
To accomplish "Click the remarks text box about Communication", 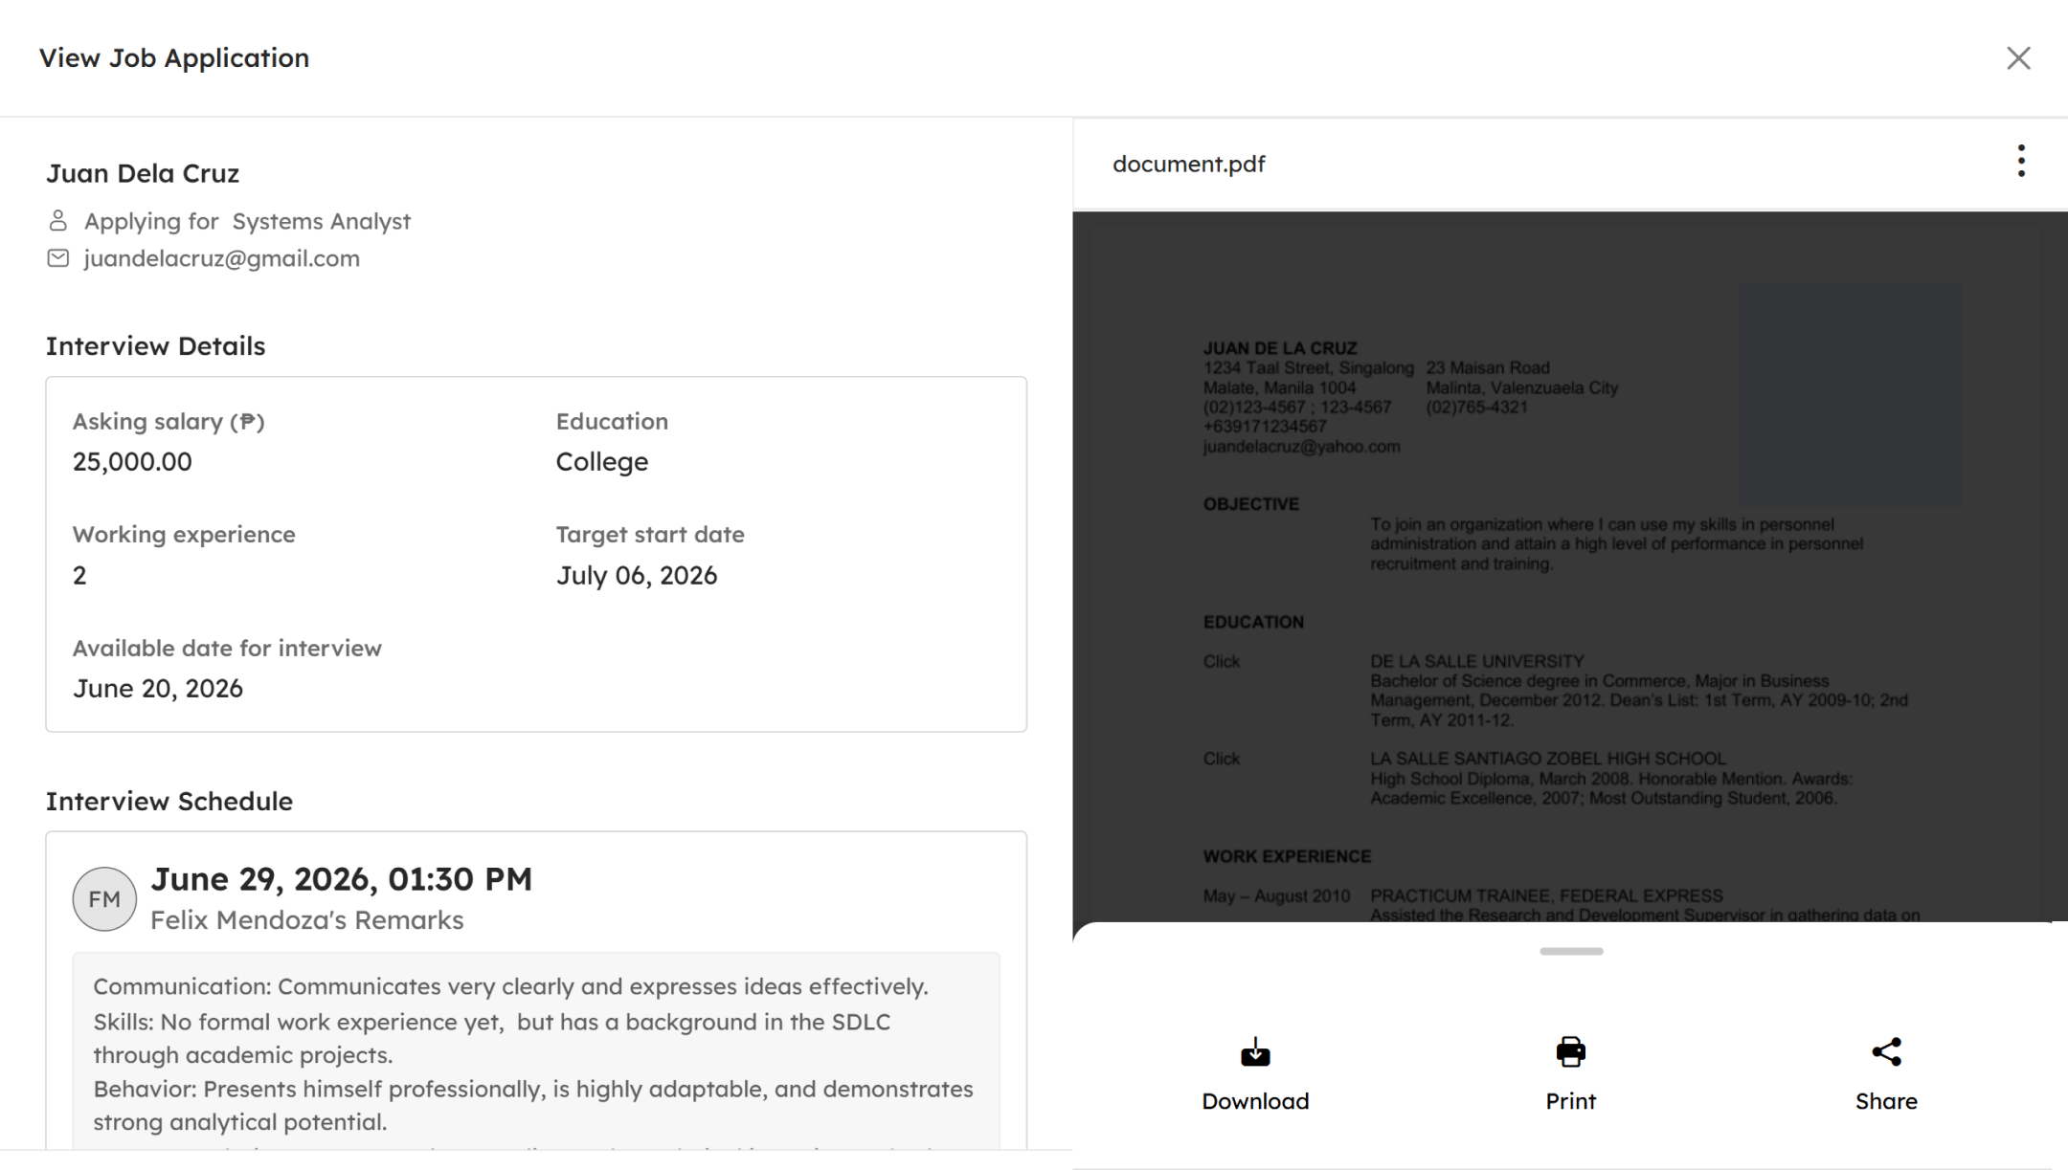I will (x=536, y=1050).
